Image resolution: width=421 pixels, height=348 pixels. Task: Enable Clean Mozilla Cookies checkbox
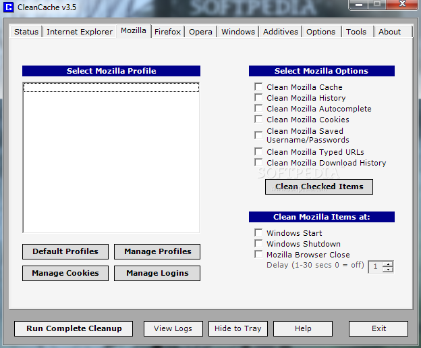[x=258, y=119]
